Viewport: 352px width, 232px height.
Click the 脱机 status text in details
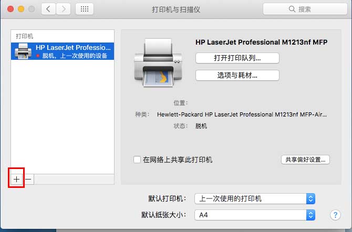[x=201, y=126]
